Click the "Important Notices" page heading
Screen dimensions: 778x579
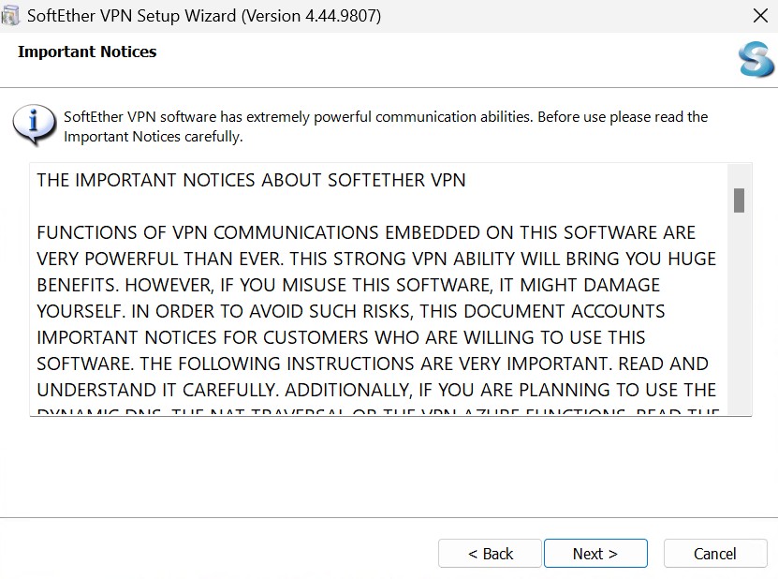pos(87,52)
